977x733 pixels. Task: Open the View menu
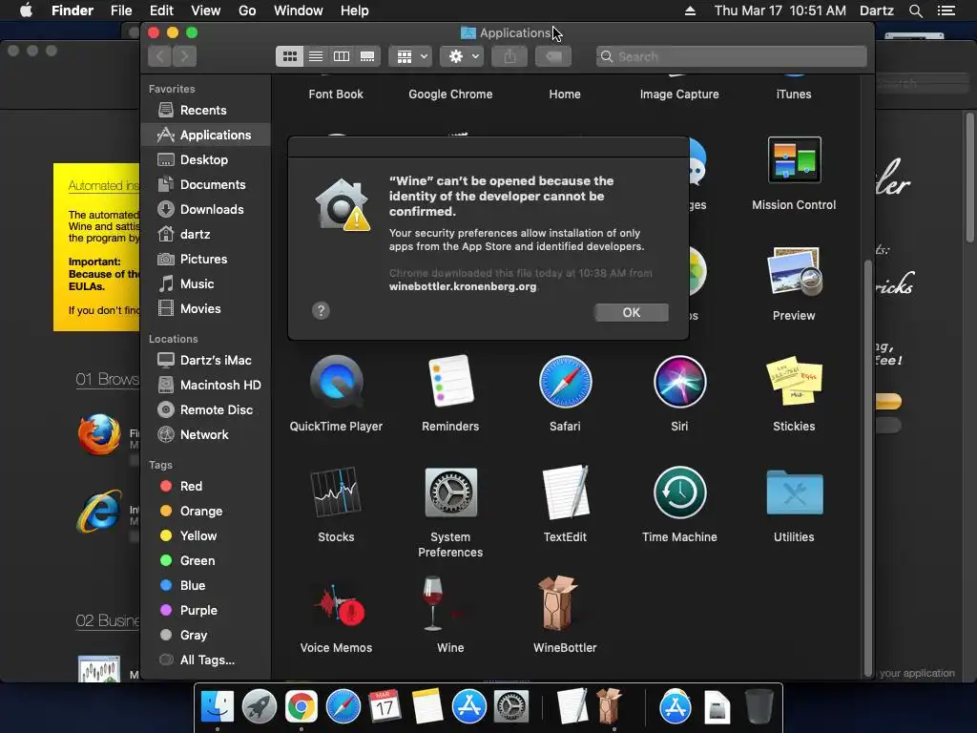[x=206, y=10]
